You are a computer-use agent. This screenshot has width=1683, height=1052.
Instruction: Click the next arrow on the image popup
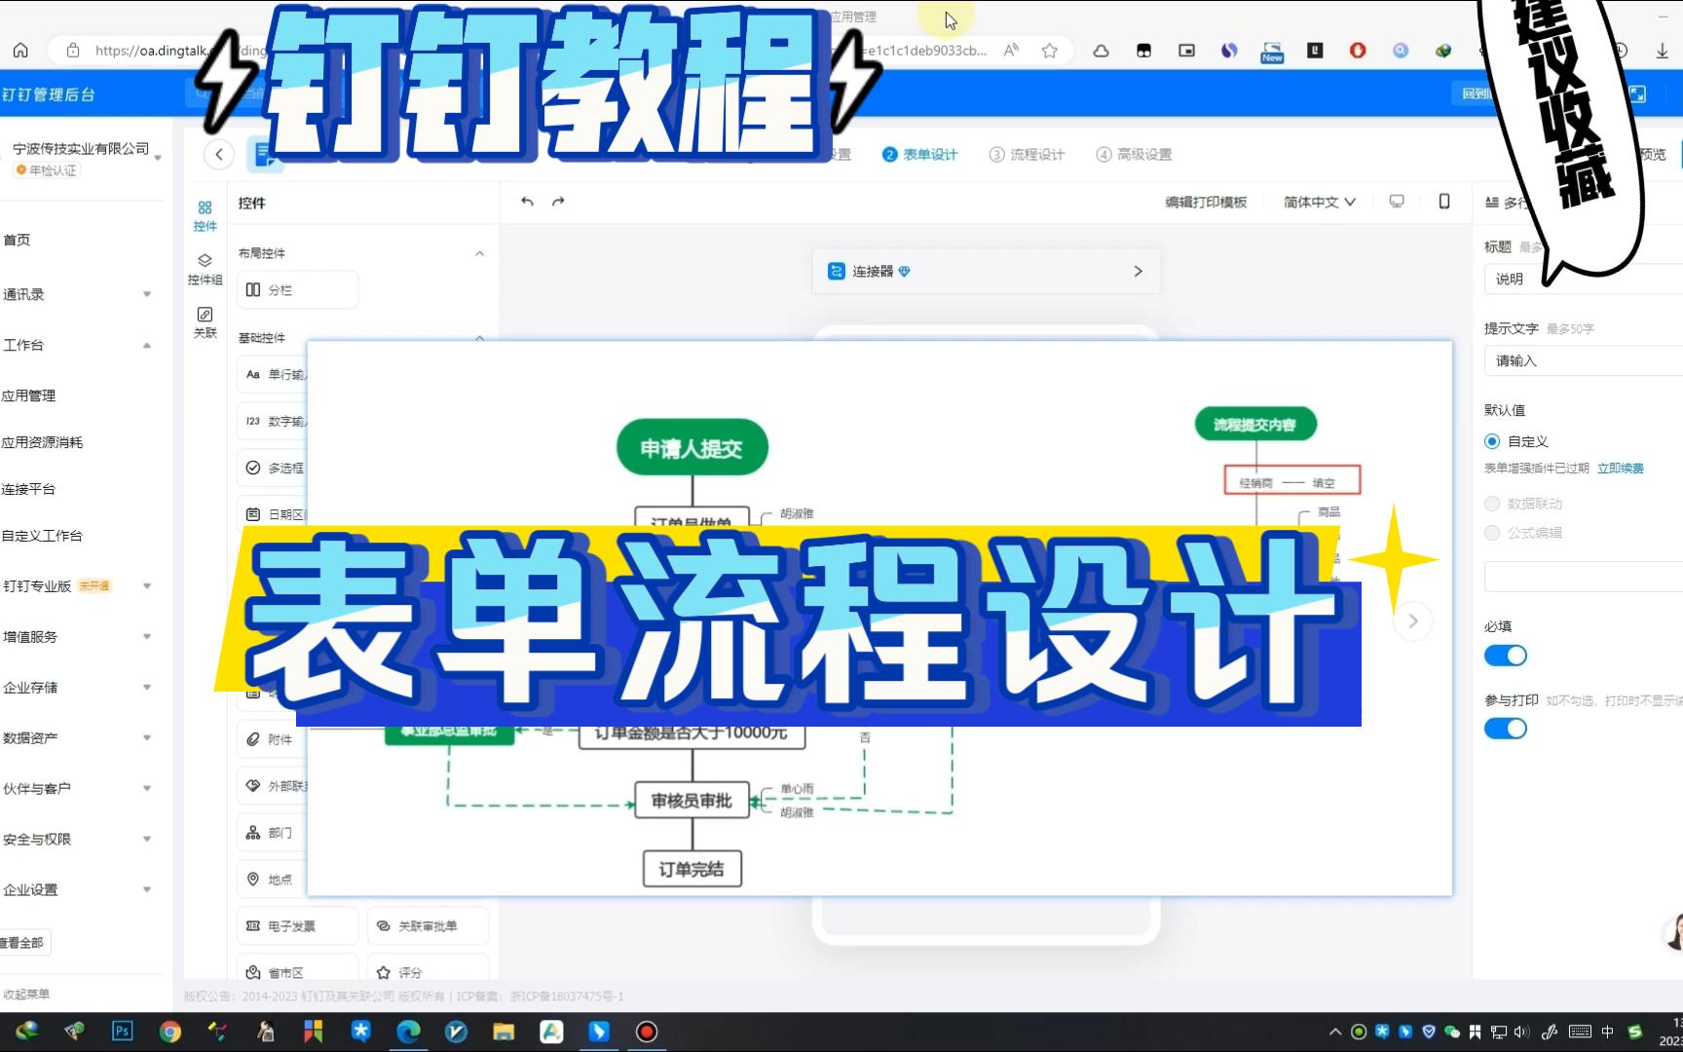pos(1413,621)
